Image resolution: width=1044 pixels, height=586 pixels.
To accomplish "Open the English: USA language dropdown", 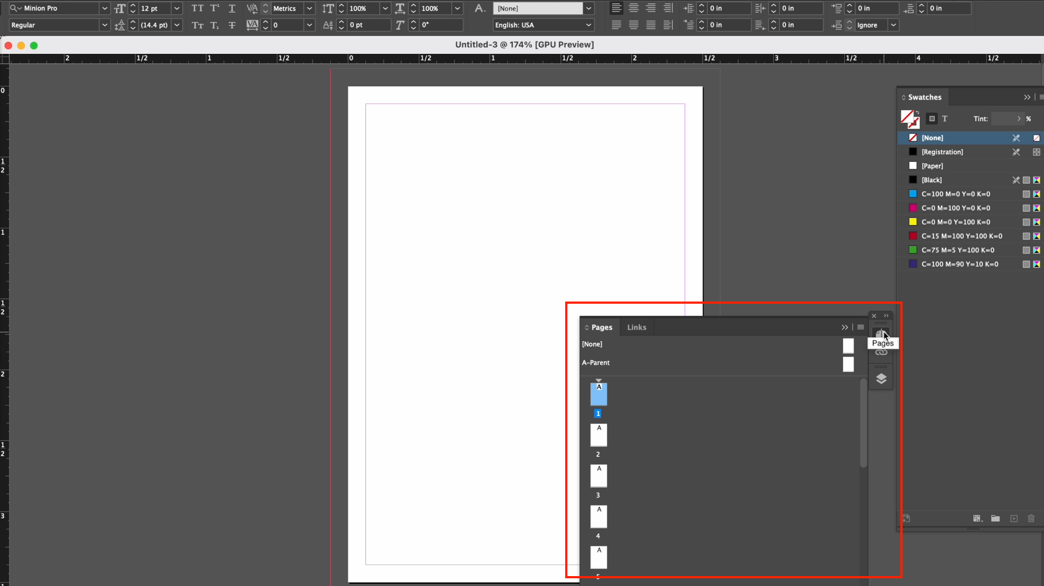I will 588,25.
